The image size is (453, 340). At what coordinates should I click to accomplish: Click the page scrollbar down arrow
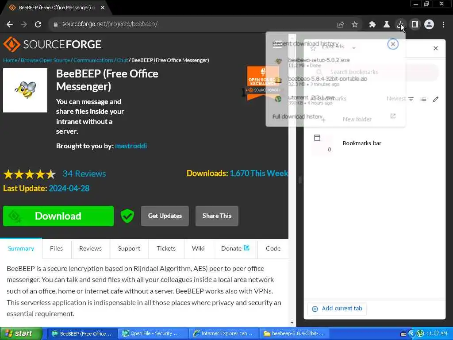pyautogui.click(x=292, y=323)
